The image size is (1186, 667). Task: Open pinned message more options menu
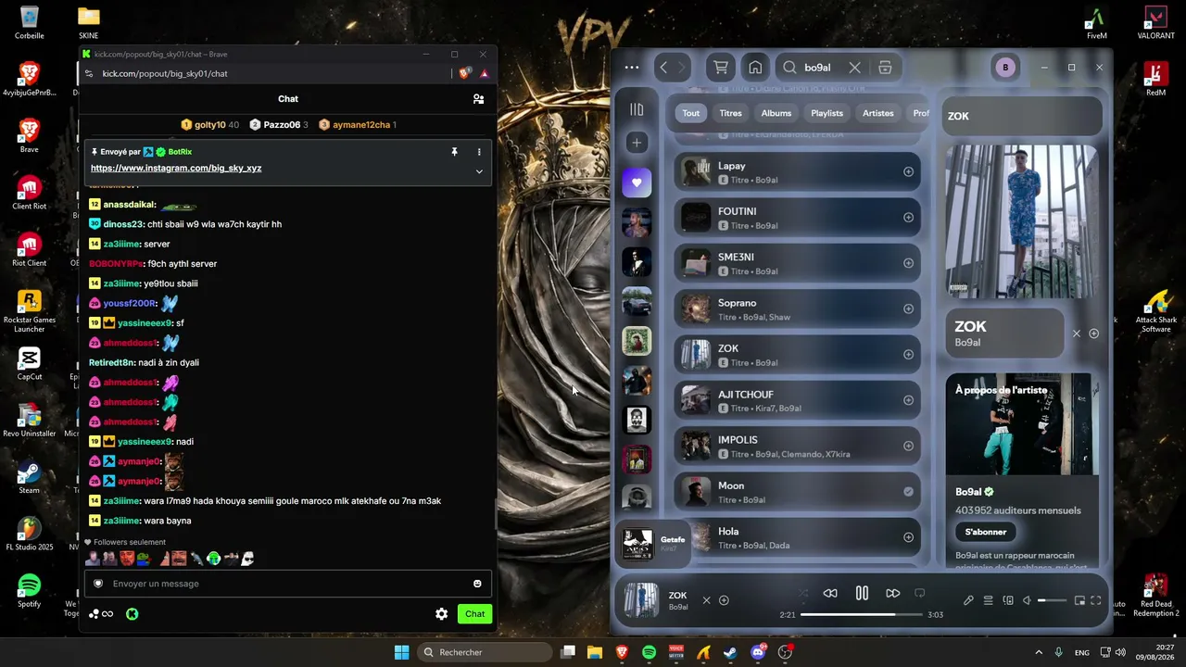coord(479,152)
